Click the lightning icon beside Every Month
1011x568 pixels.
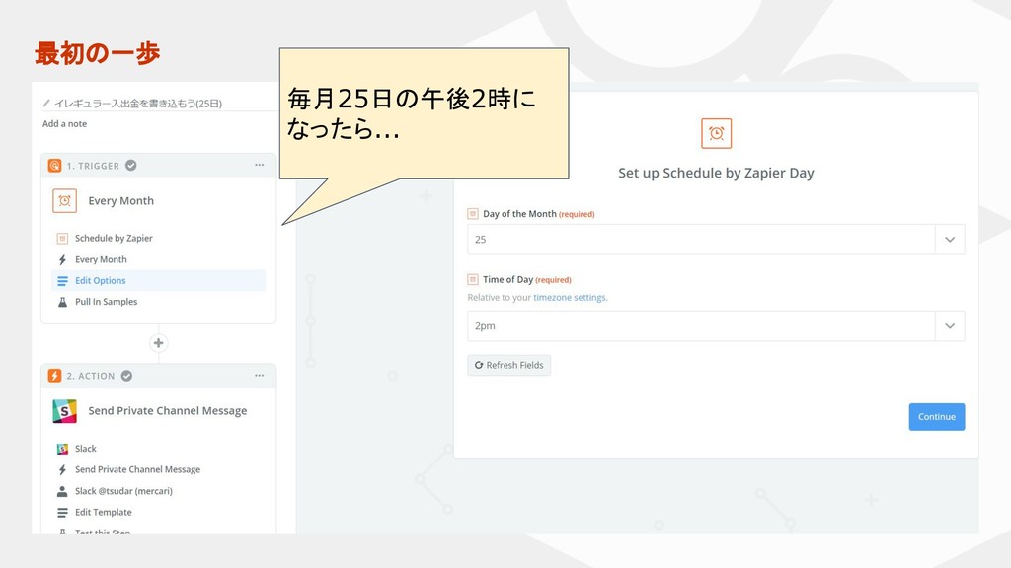click(62, 259)
